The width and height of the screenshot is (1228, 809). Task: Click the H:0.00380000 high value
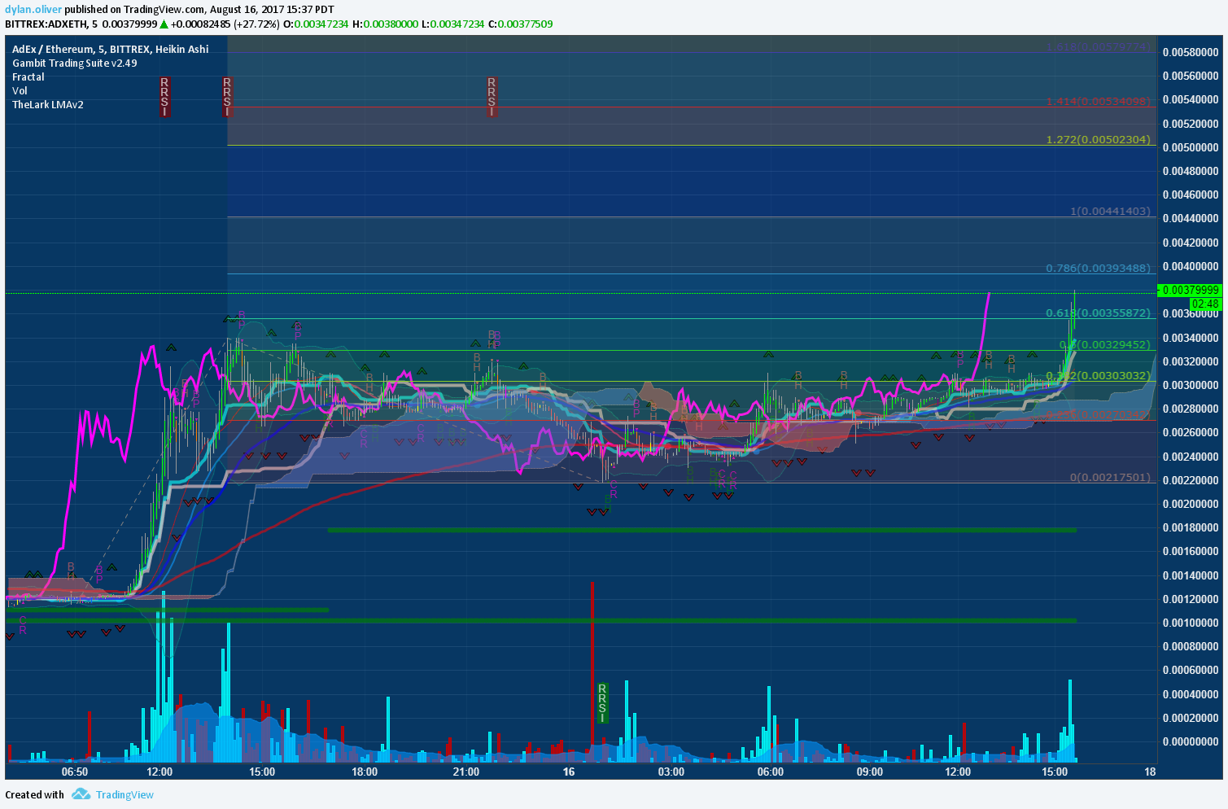(385, 24)
